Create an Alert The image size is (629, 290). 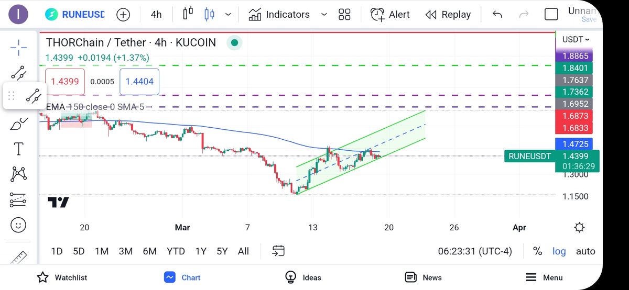click(390, 15)
